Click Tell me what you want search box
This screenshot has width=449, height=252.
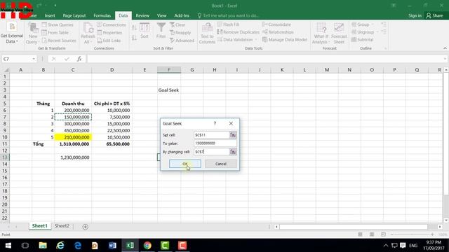tap(228, 15)
